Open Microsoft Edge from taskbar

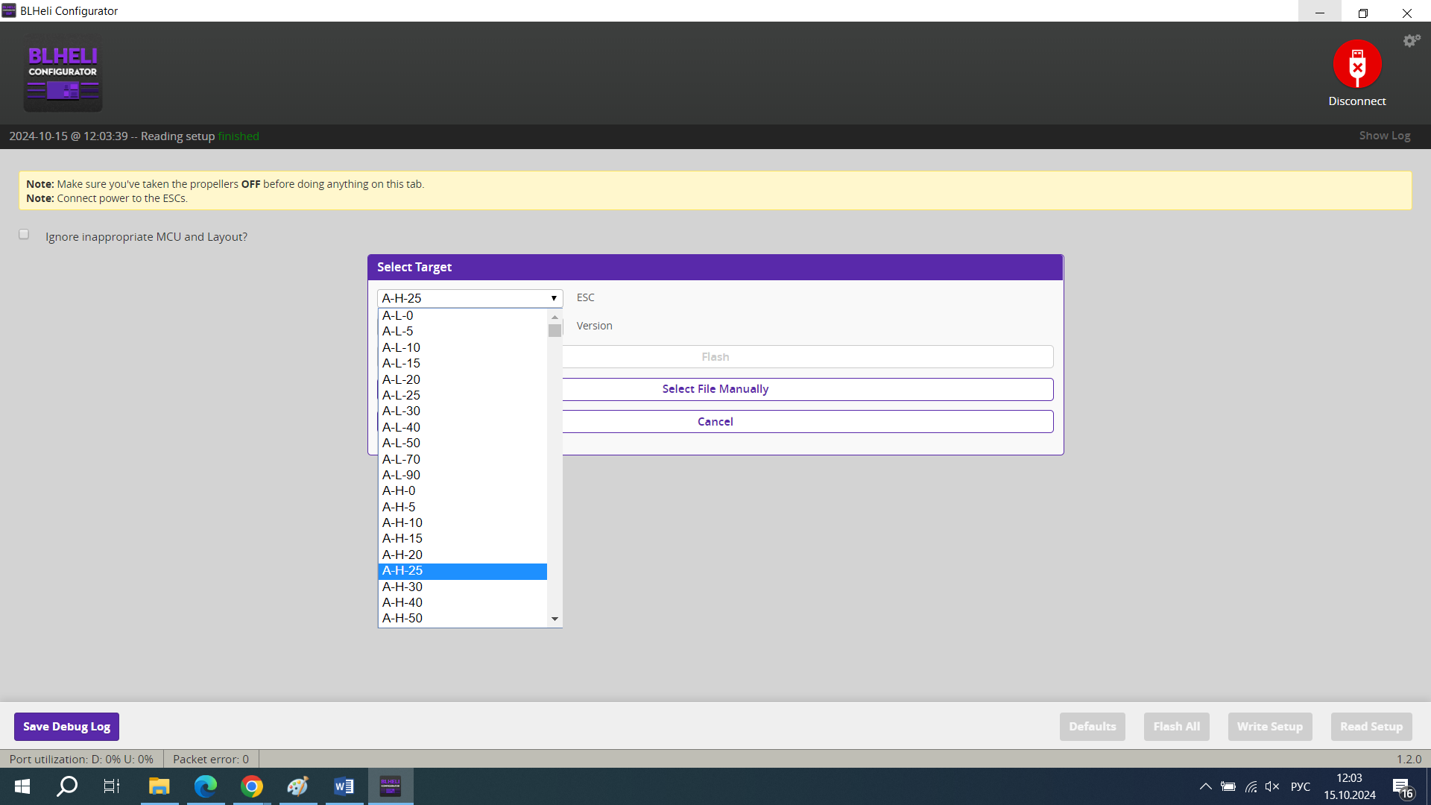point(206,786)
